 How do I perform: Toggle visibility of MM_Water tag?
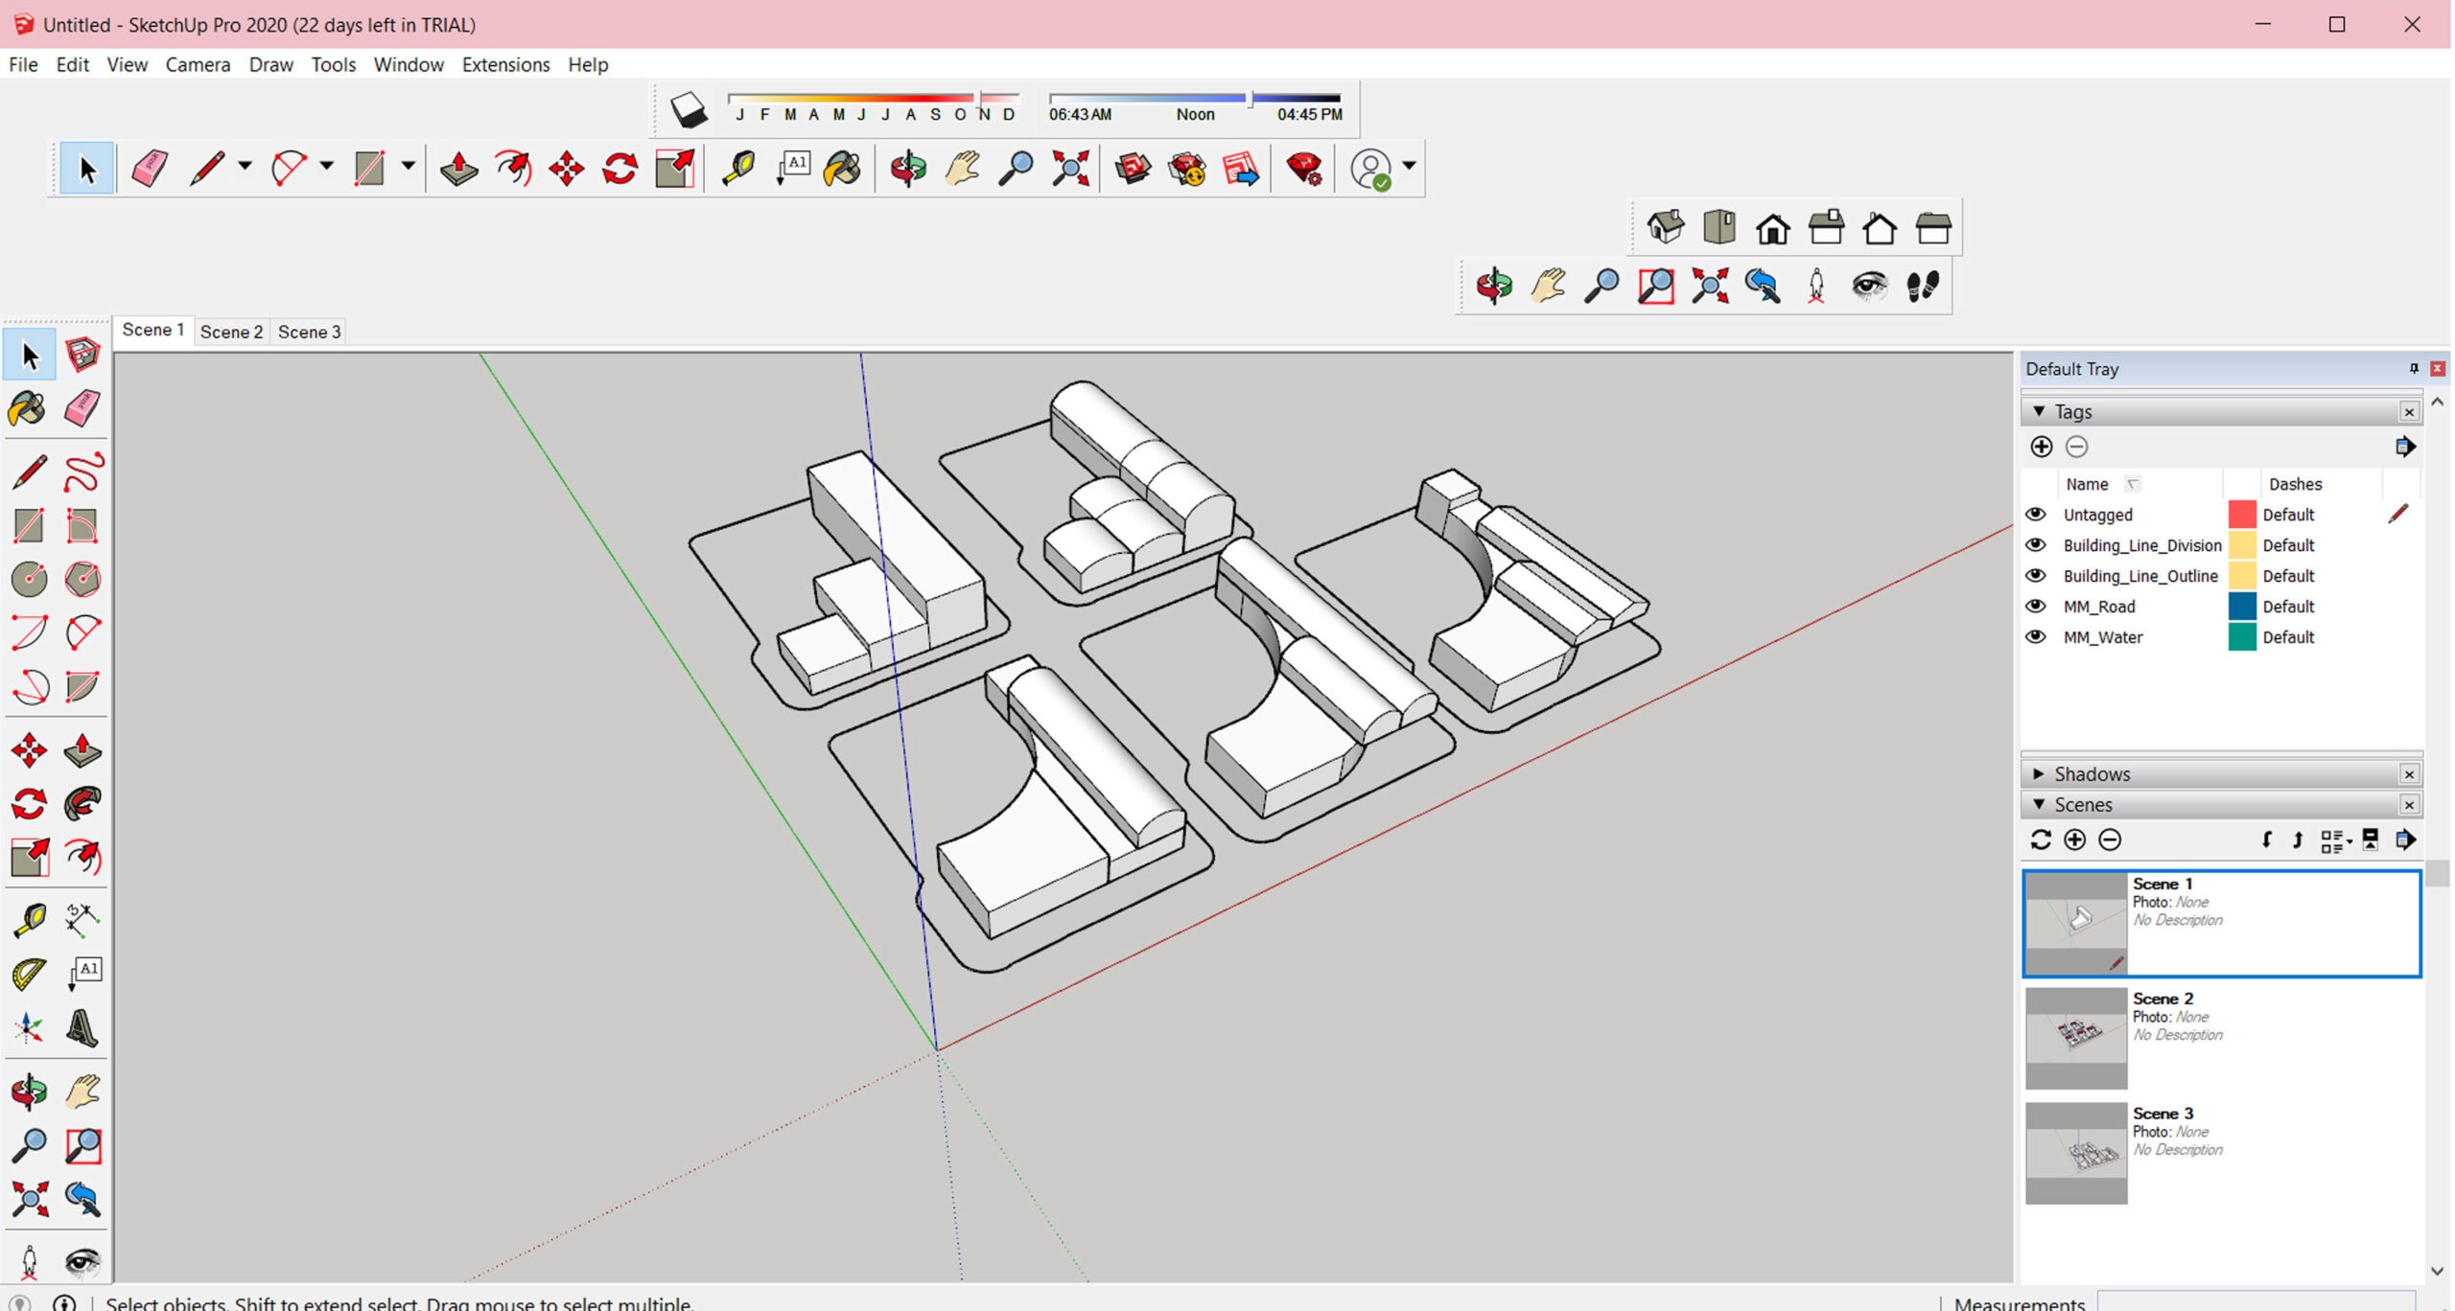(x=2035, y=637)
